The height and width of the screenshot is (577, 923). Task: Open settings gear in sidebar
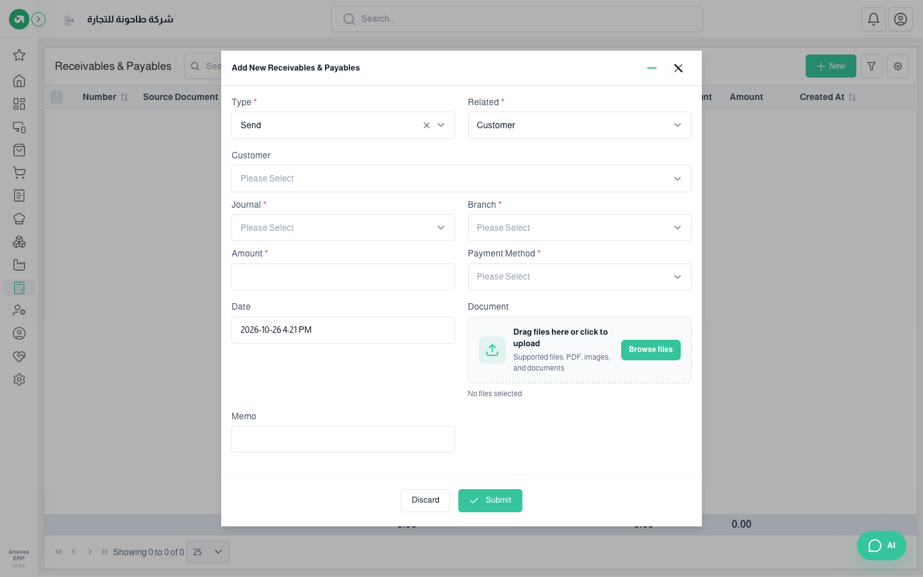[x=19, y=380]
